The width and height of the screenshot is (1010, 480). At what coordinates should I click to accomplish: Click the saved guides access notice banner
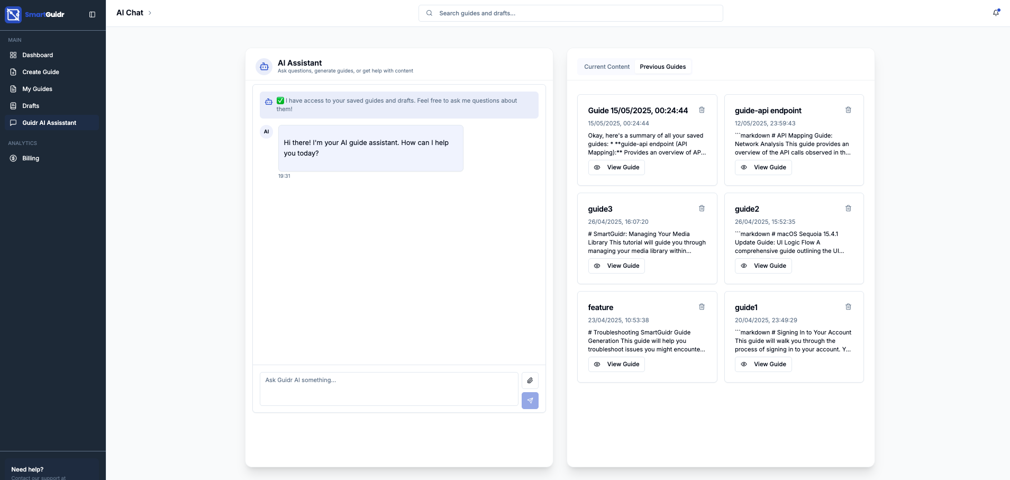(399, 105)
